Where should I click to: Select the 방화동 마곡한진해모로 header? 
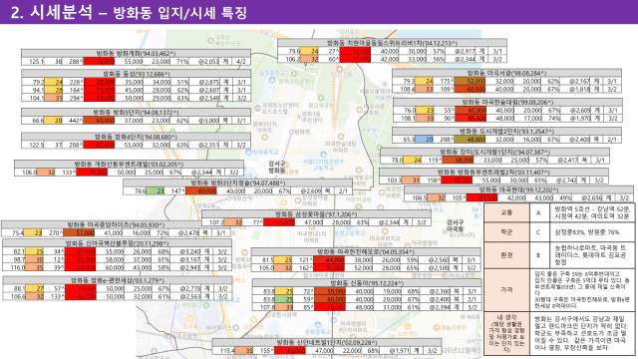[366, 252]
